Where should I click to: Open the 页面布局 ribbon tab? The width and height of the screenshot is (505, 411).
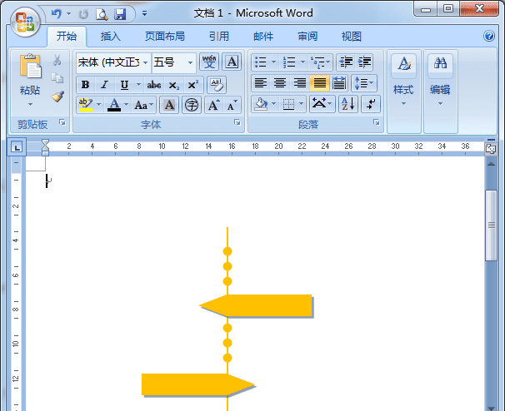click(x=164, y=37)
